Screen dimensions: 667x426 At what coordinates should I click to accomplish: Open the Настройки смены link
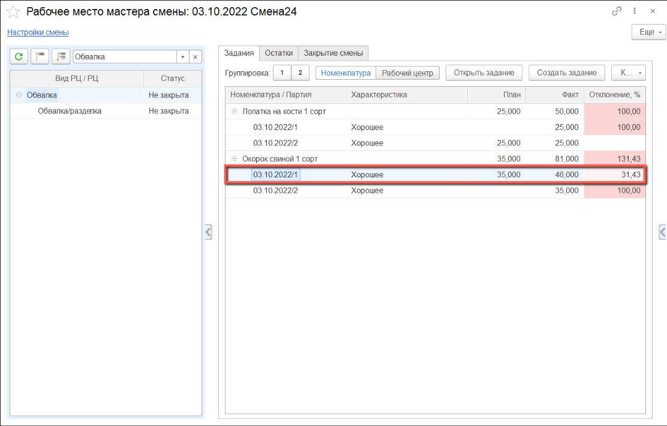(x=38, y=32)
